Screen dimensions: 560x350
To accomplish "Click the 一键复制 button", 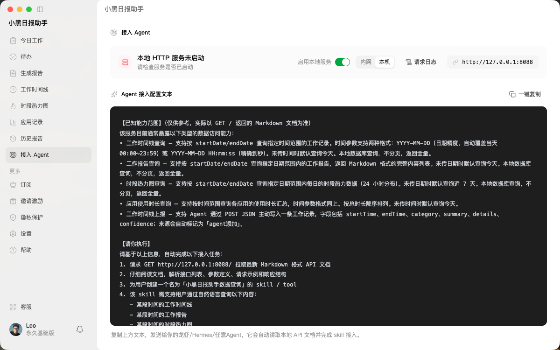I will tap(525, 94).
